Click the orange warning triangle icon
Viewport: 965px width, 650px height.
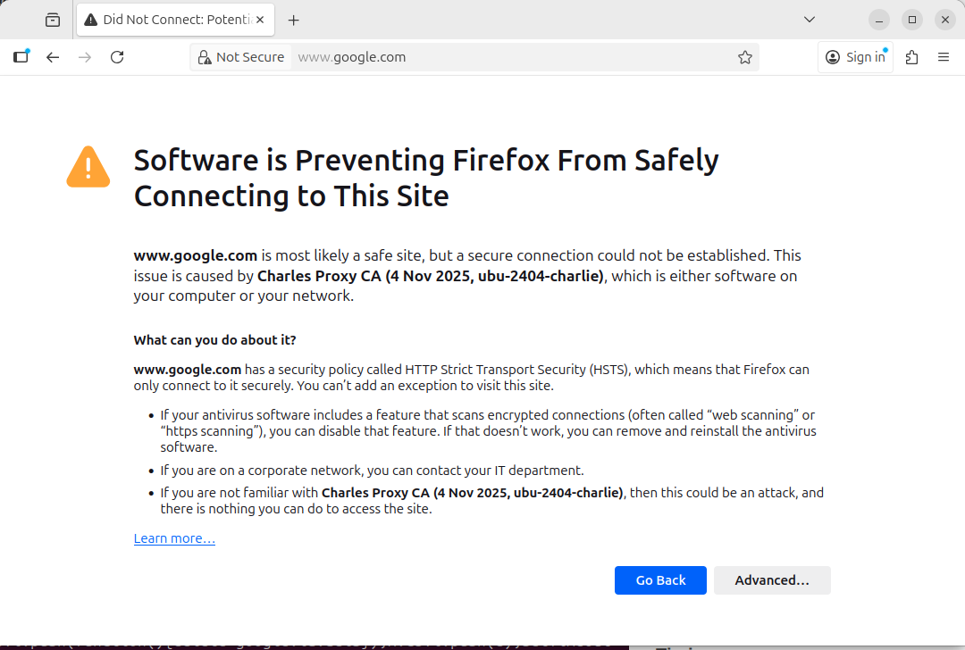[88, 167]
